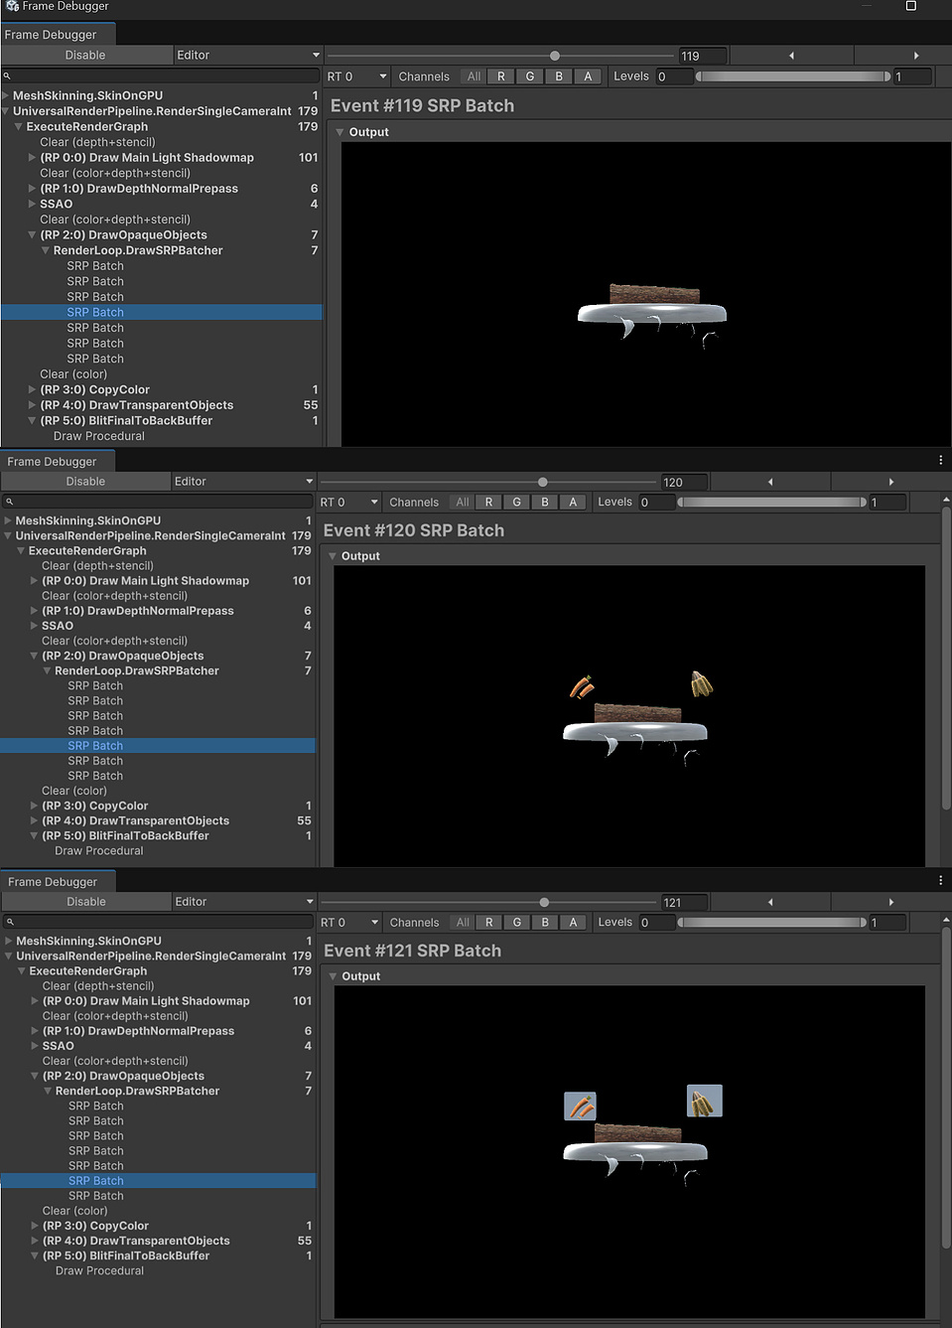Collapse Output foldout in event 121 panel
The width and height of the screenshot is (952, 1328).
coord(333,976)
